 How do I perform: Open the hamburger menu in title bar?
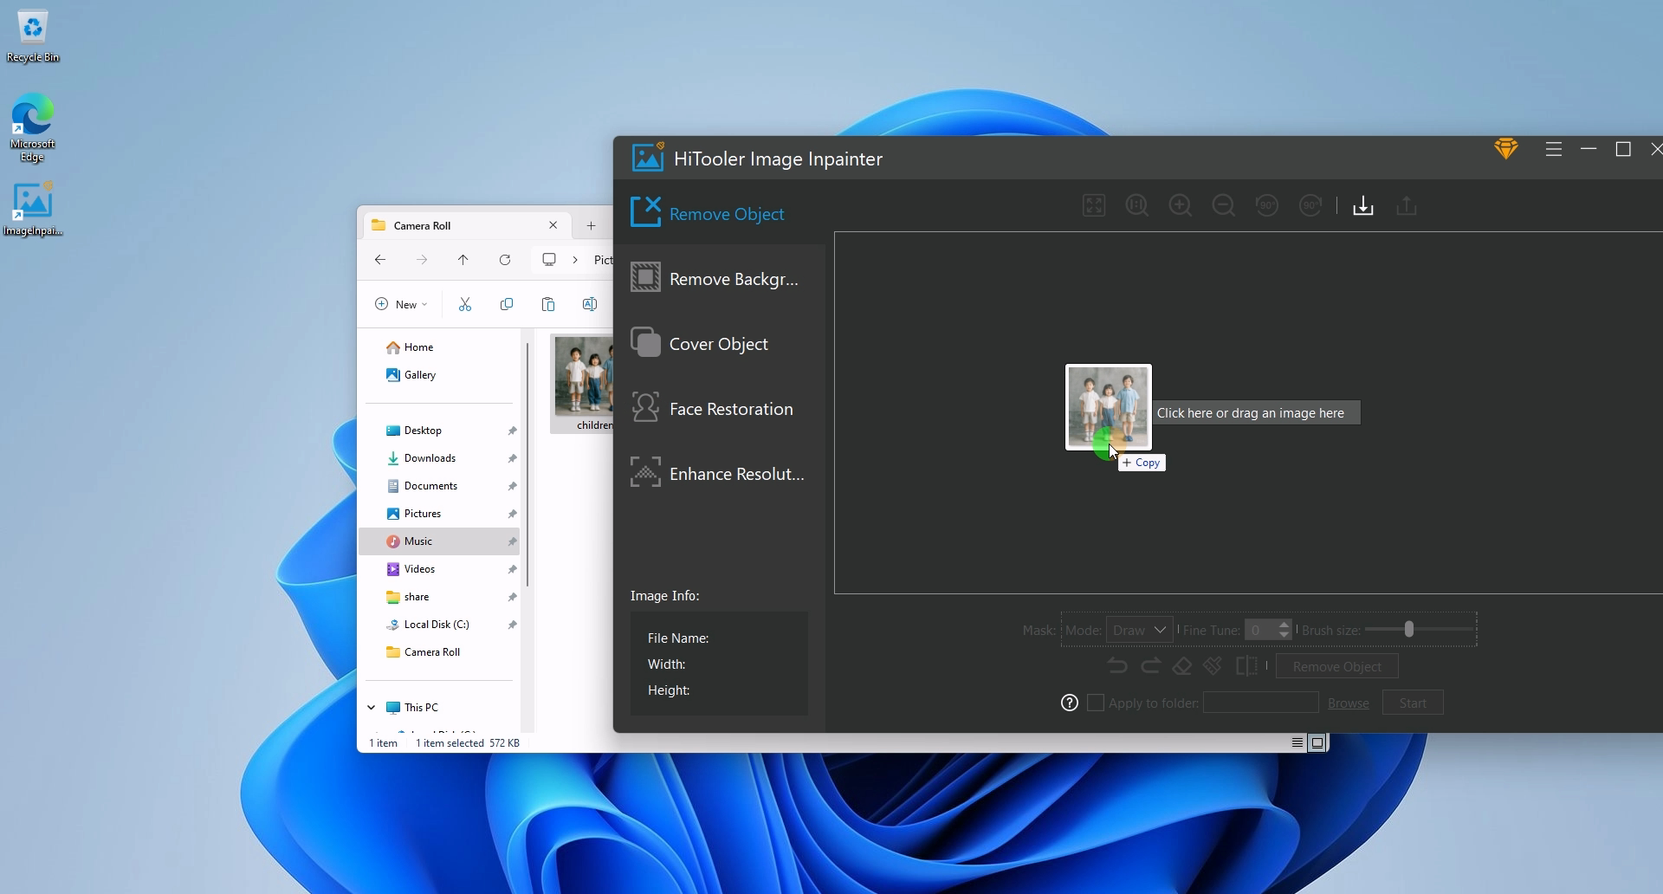click(1553, 150)
